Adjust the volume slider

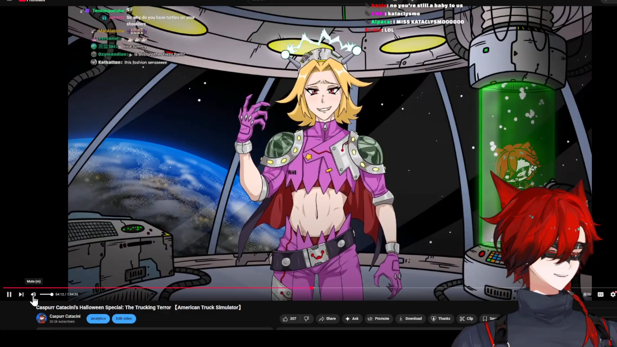tap(46, 294)
